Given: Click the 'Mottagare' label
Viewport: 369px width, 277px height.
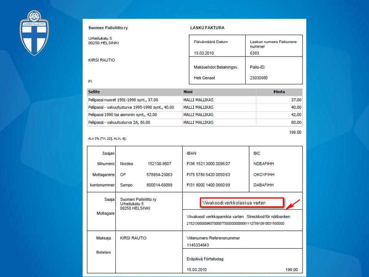Looking at the screenshot, I should [x=105, y=214].
